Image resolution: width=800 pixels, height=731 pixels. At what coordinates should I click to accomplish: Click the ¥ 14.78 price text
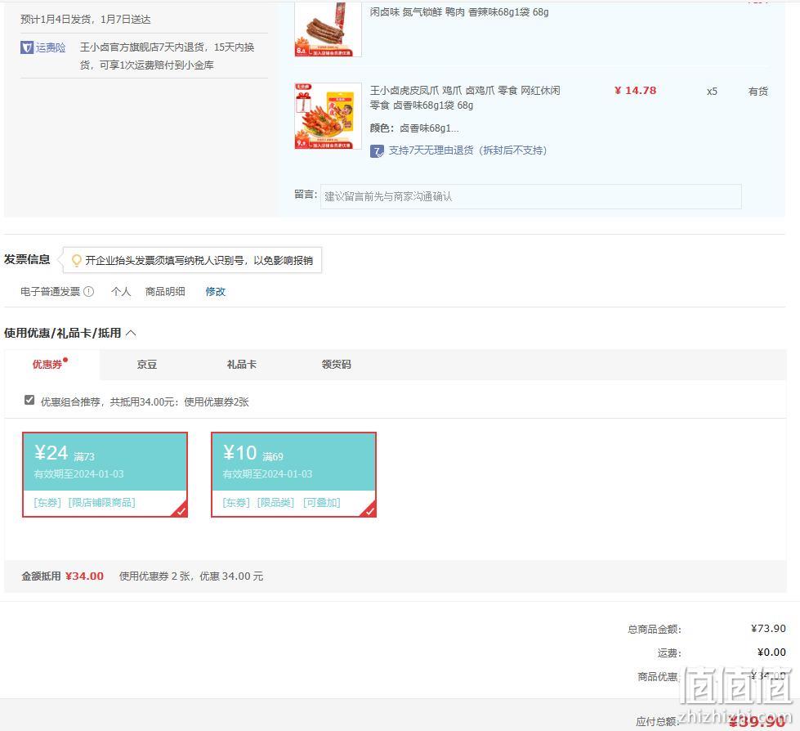click(635, 91)
